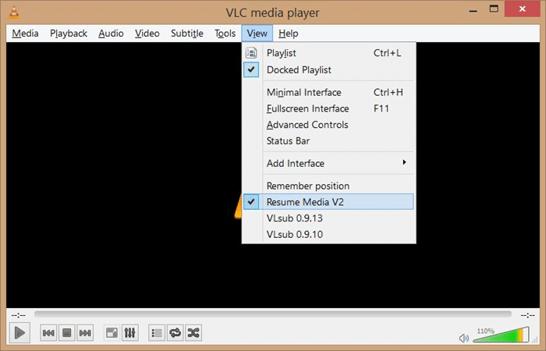
Task: Minimize the VLC window
Action: pyautogui.click(x=473, y=10)
